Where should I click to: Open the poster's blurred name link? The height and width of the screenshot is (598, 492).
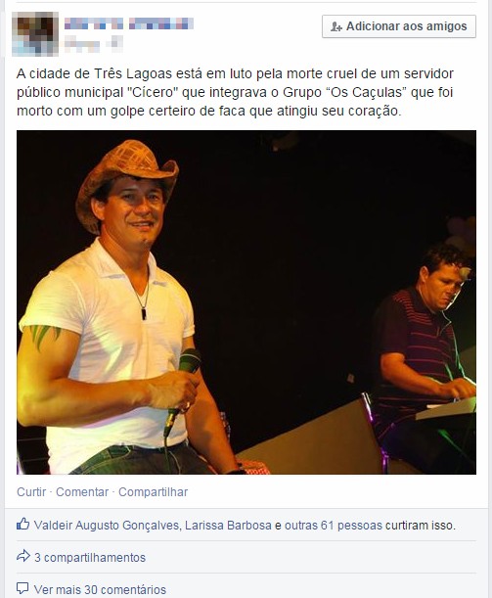pos(129,23)
